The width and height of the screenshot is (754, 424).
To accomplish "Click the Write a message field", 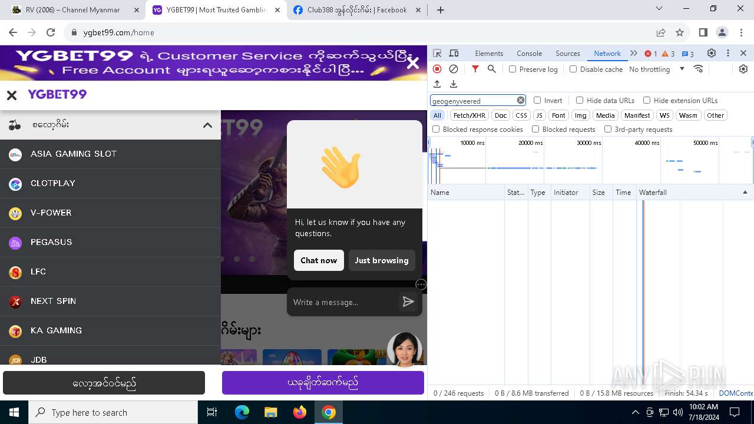I will (x=343, y=302).
